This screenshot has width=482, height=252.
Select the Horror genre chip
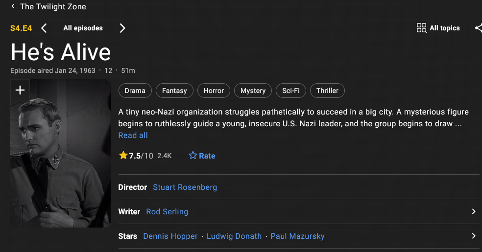(214, 91)
